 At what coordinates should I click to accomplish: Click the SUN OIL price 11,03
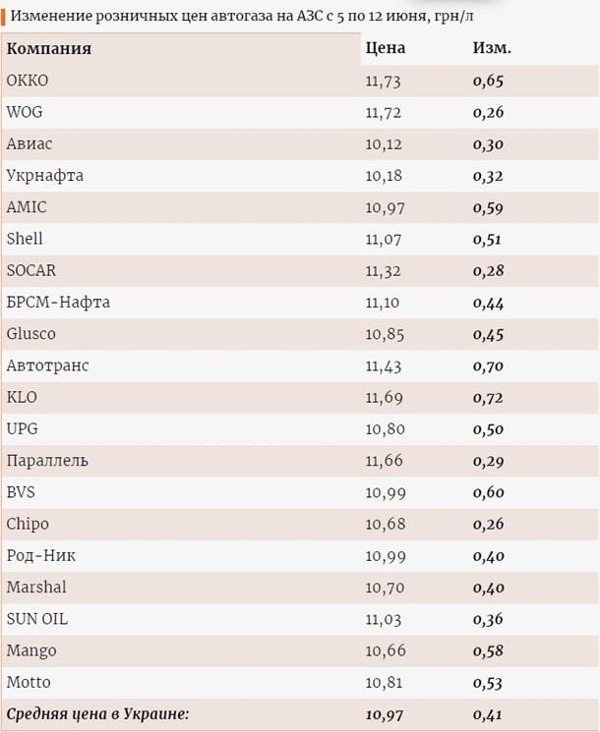384,619
